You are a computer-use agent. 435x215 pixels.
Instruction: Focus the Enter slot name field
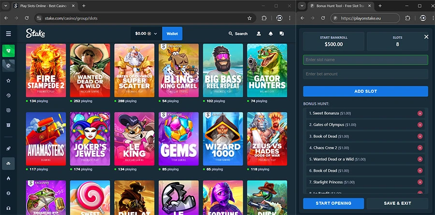pyautogui.click(x=365, y=60)
